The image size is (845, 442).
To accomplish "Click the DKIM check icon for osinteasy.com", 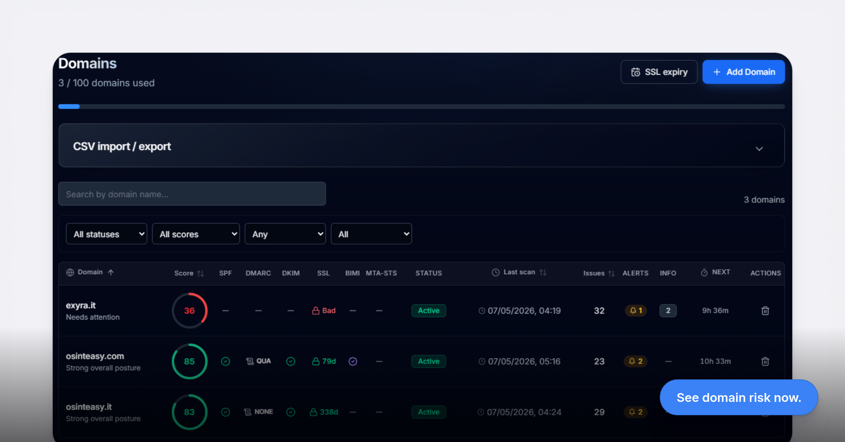I will tap(291, 361).
